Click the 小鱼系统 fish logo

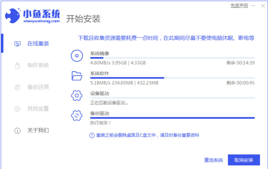(x=13, y=16)
